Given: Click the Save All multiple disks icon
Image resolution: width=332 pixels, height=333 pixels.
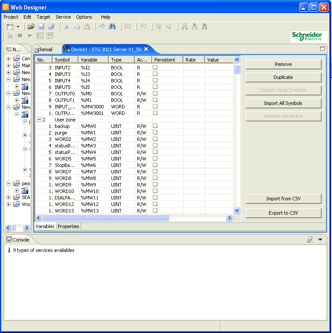Looking at the screenshot, I should point(51,26).
